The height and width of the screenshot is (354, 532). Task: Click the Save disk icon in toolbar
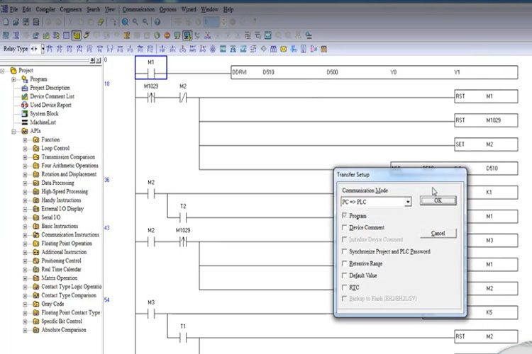pos(25,22)
